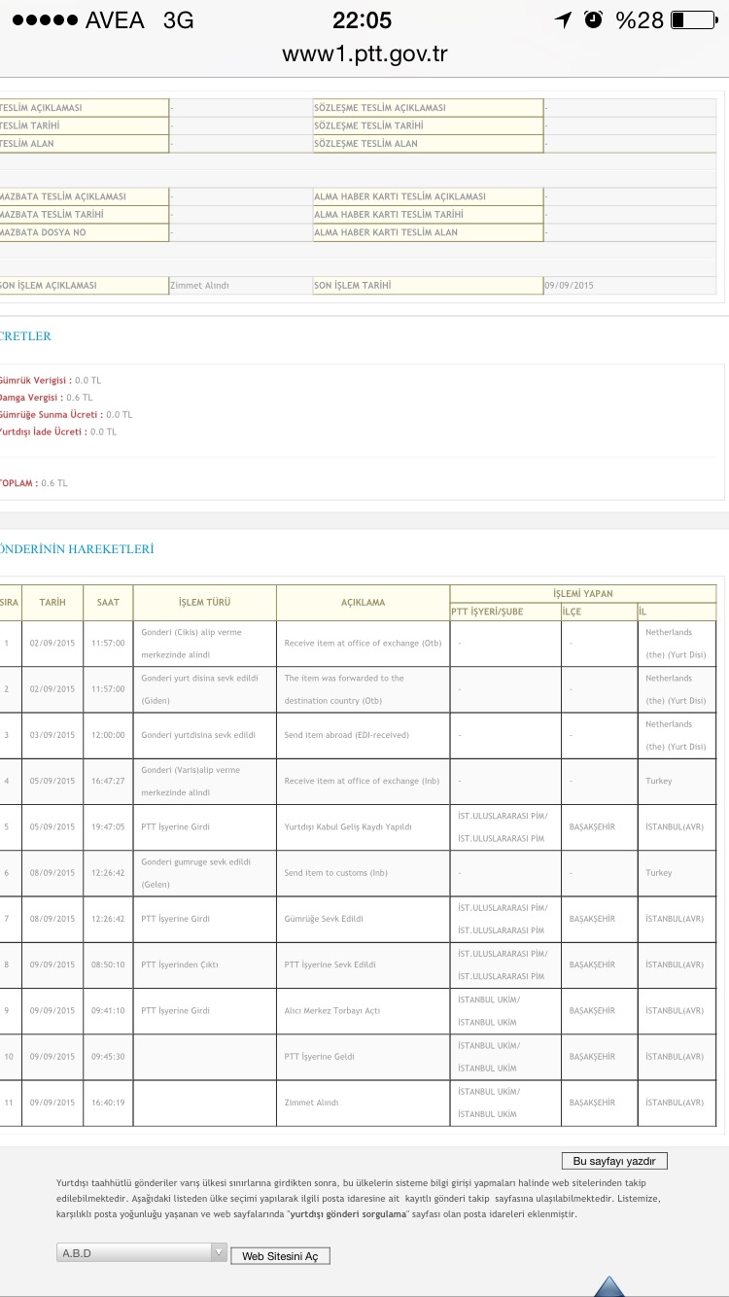Open the A.B.D country dropdown

click(142, 1253)
